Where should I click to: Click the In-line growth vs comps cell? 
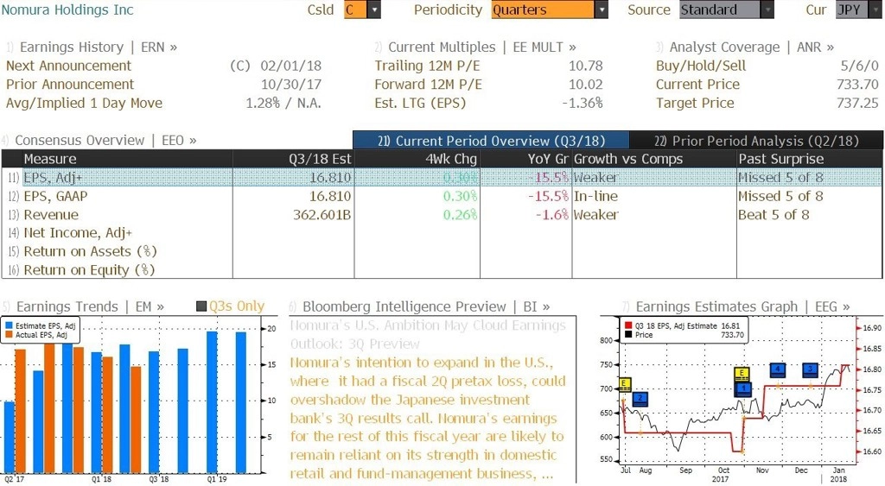(595, 196)
